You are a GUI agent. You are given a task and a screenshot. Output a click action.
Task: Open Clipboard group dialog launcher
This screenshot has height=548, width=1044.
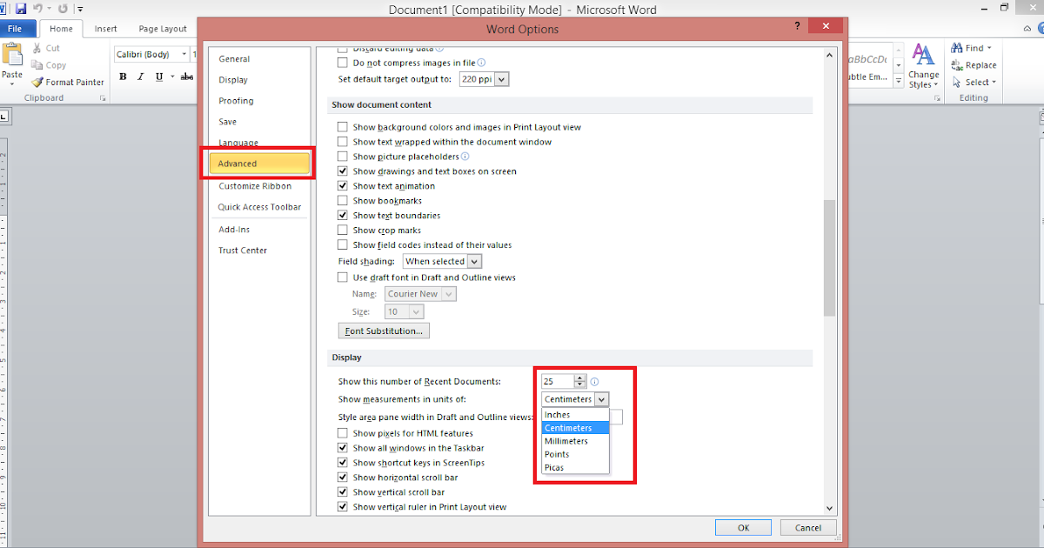[x=103, y=98]
